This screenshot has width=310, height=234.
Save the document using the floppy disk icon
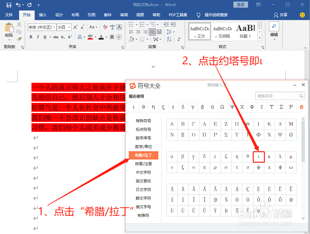(x=9, y=5)
